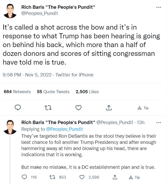Open the Twitter for iPhone source link
The height and width of the screenshot is (184, 167).
tap(74, 75)
